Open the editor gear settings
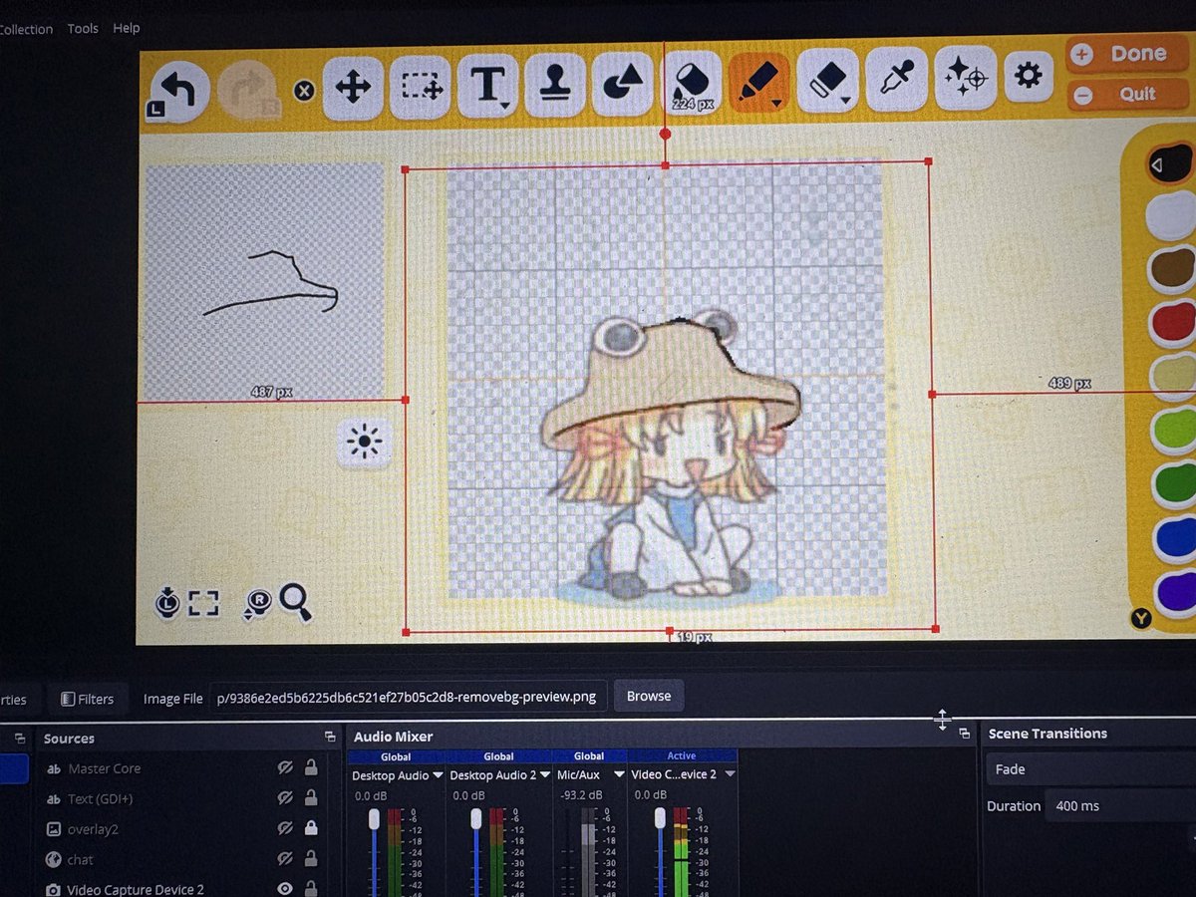This screenshot has height=897, width=1196. click(1028, 75)
